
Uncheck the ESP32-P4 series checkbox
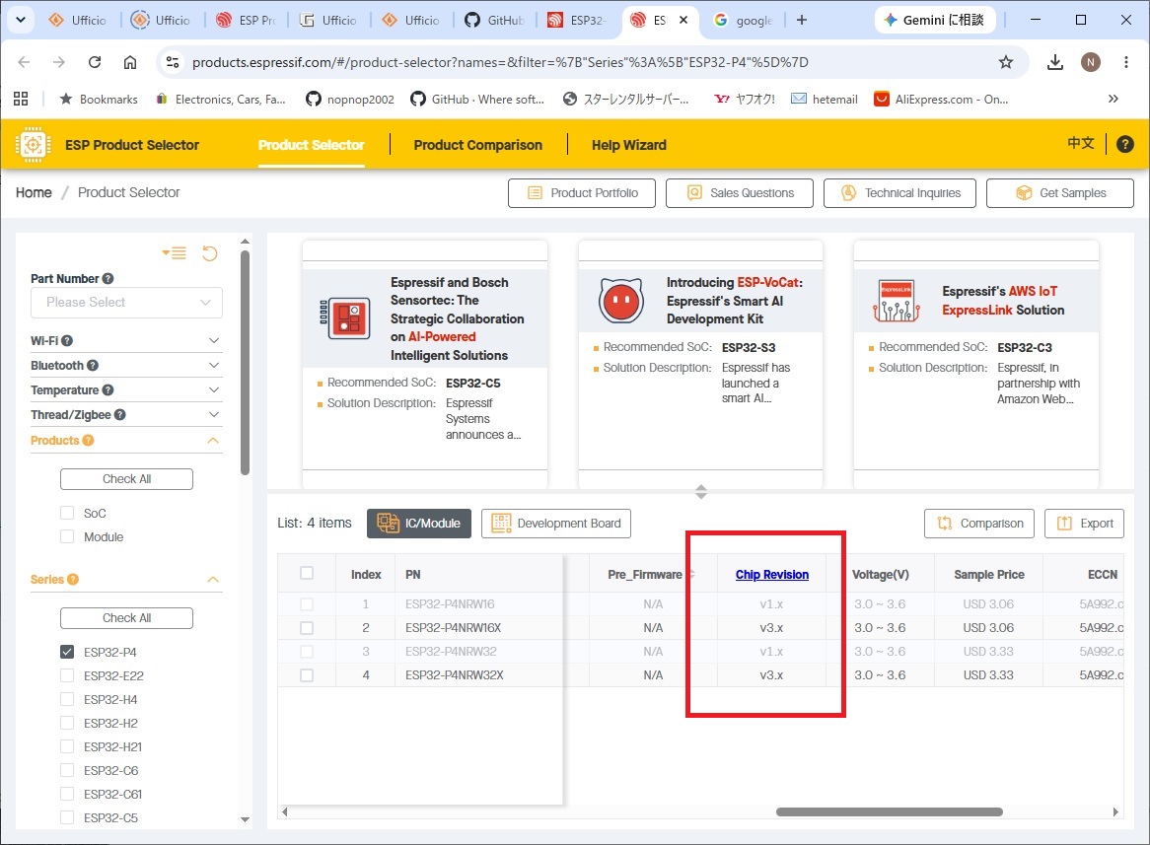pos(67,652)
